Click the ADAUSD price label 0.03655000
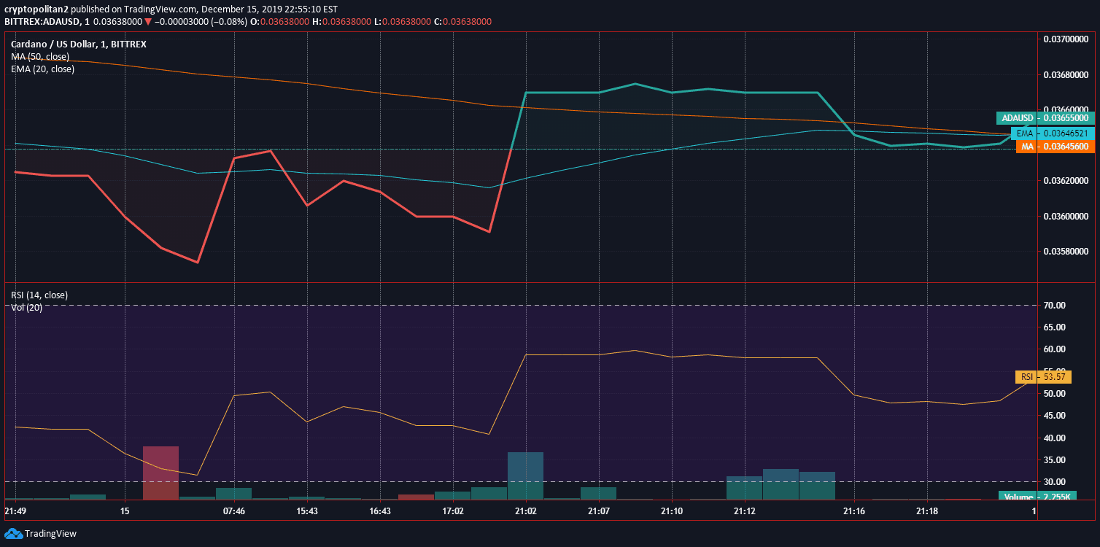The image size is (1100, 547). pos(1045,118)
